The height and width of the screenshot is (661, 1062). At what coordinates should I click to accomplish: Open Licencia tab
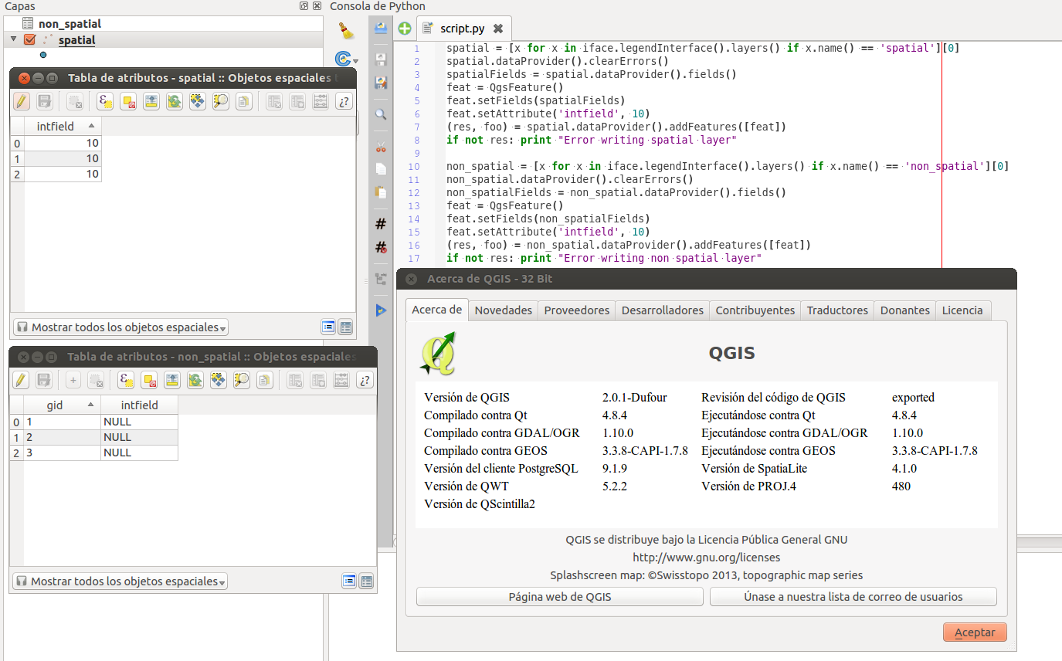(x=962, y=310)
